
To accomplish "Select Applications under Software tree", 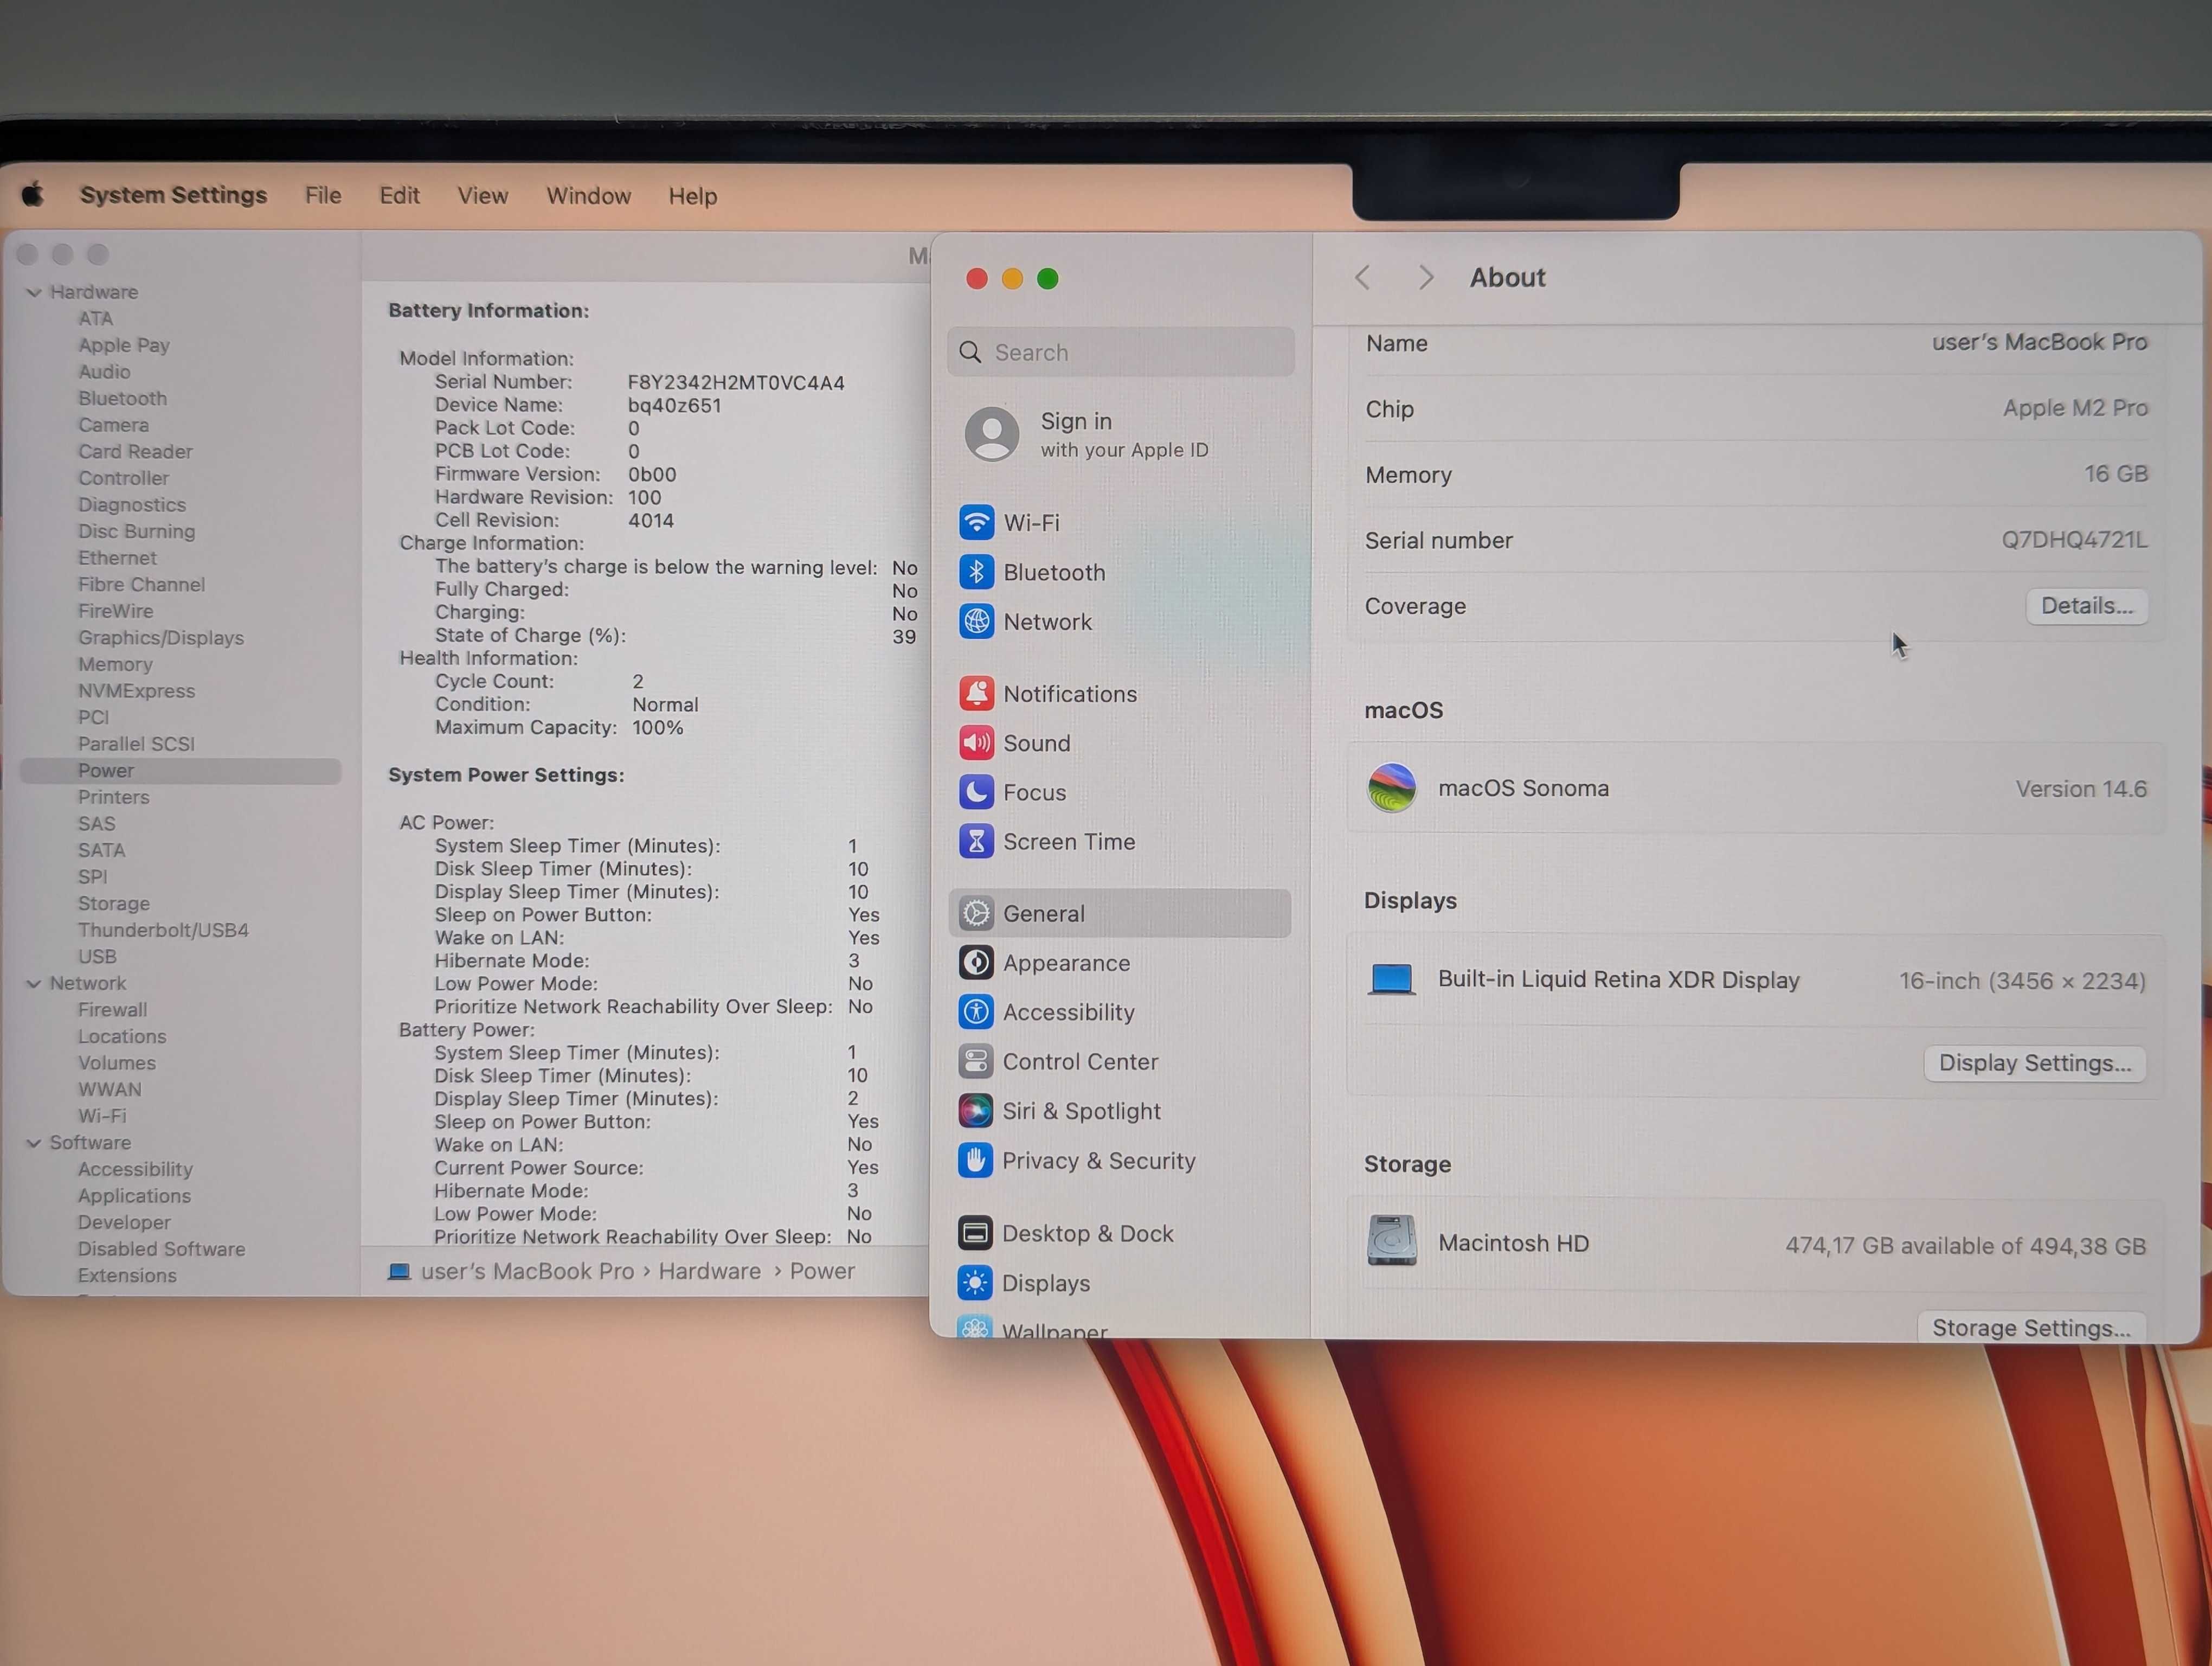I will click(x=134, y=1195).
